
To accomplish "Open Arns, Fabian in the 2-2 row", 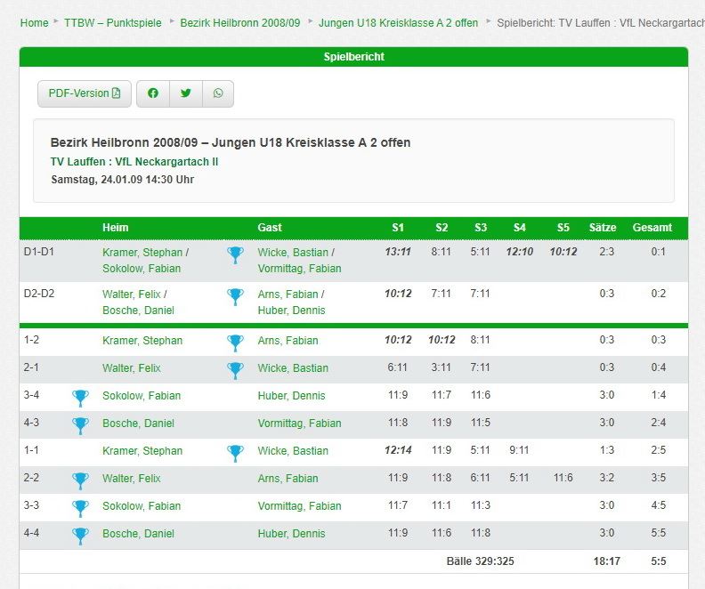I will click(x=288, y=479).
